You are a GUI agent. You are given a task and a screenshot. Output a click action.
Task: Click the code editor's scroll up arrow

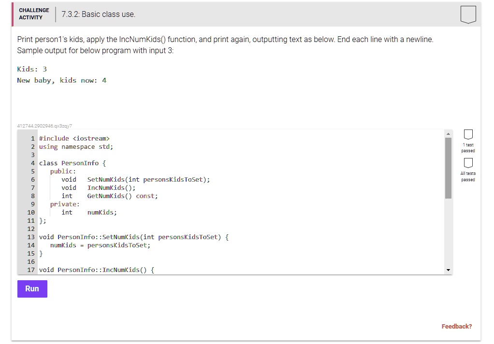448,133
